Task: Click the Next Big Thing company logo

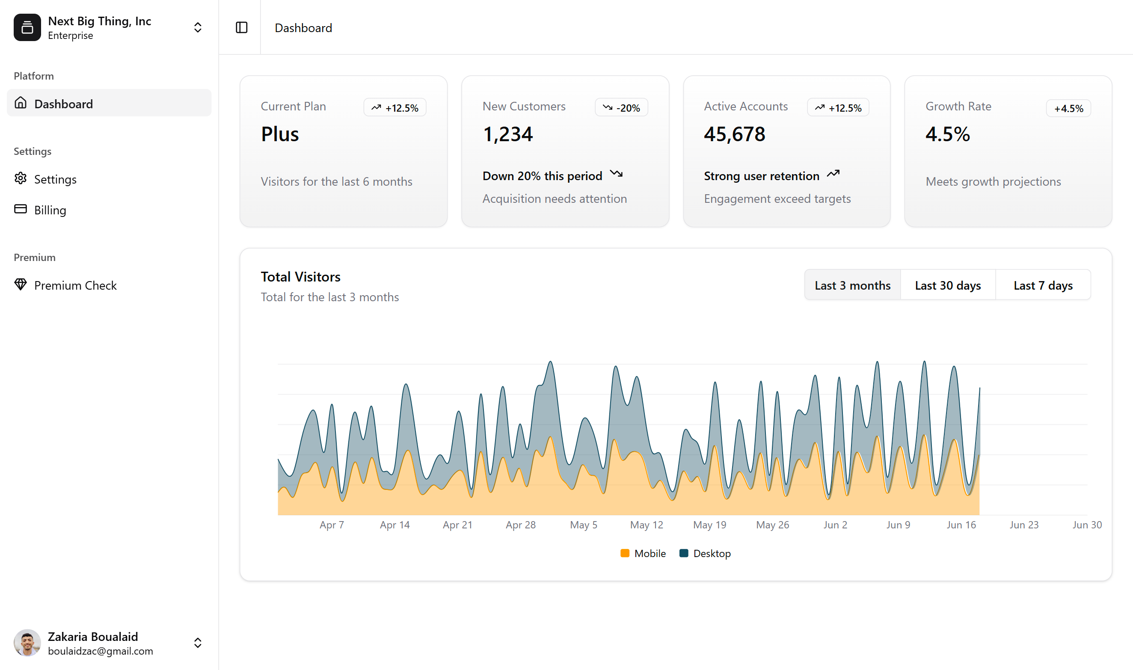Action: pos(27,27)
